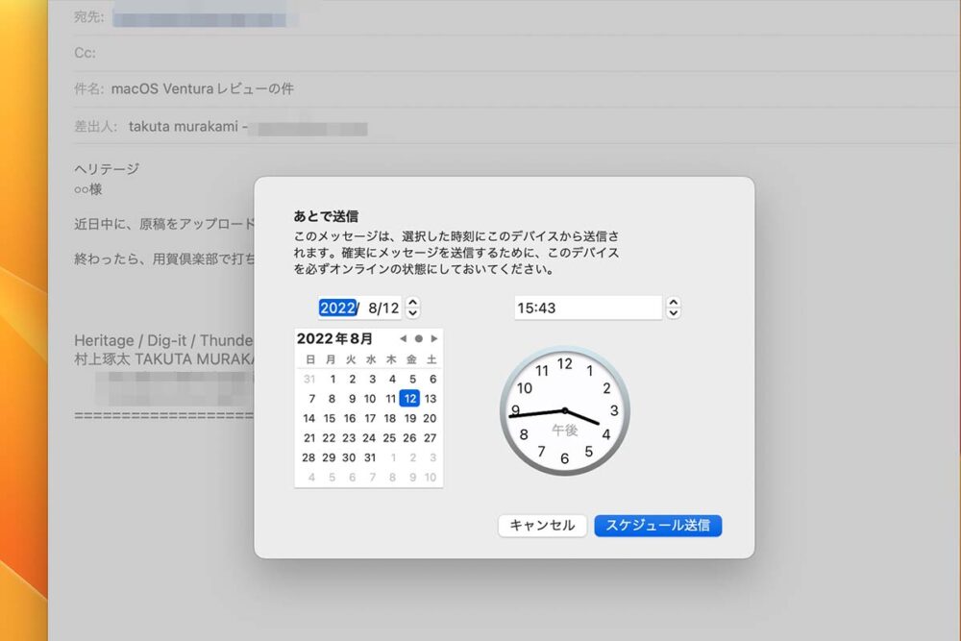Click the date stepper arrows

click(413, 308)
